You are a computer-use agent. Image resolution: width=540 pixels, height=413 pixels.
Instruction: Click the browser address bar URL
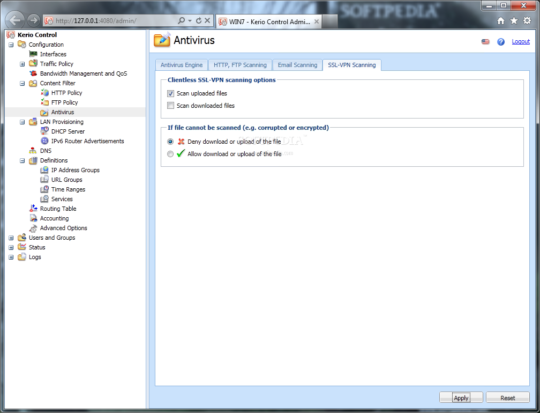click(96, 21)
